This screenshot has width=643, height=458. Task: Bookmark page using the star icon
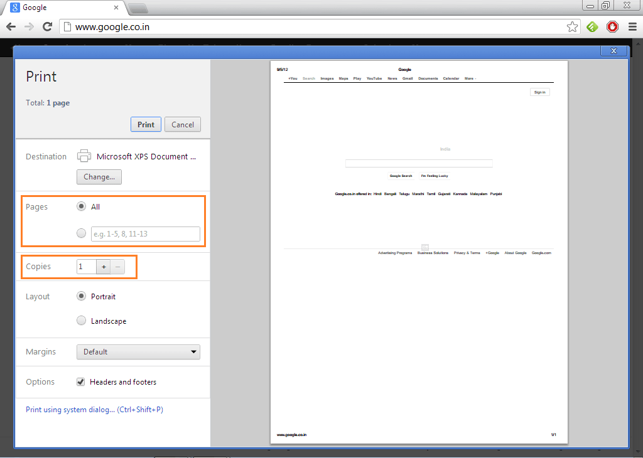click(x=572, y=27)
